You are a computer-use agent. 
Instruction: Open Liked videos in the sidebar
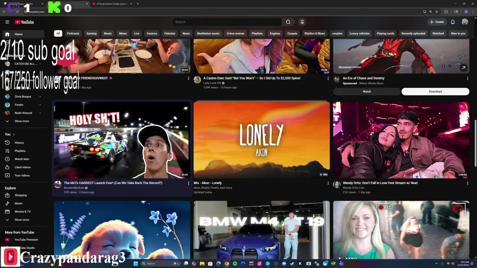coord(24,167)
